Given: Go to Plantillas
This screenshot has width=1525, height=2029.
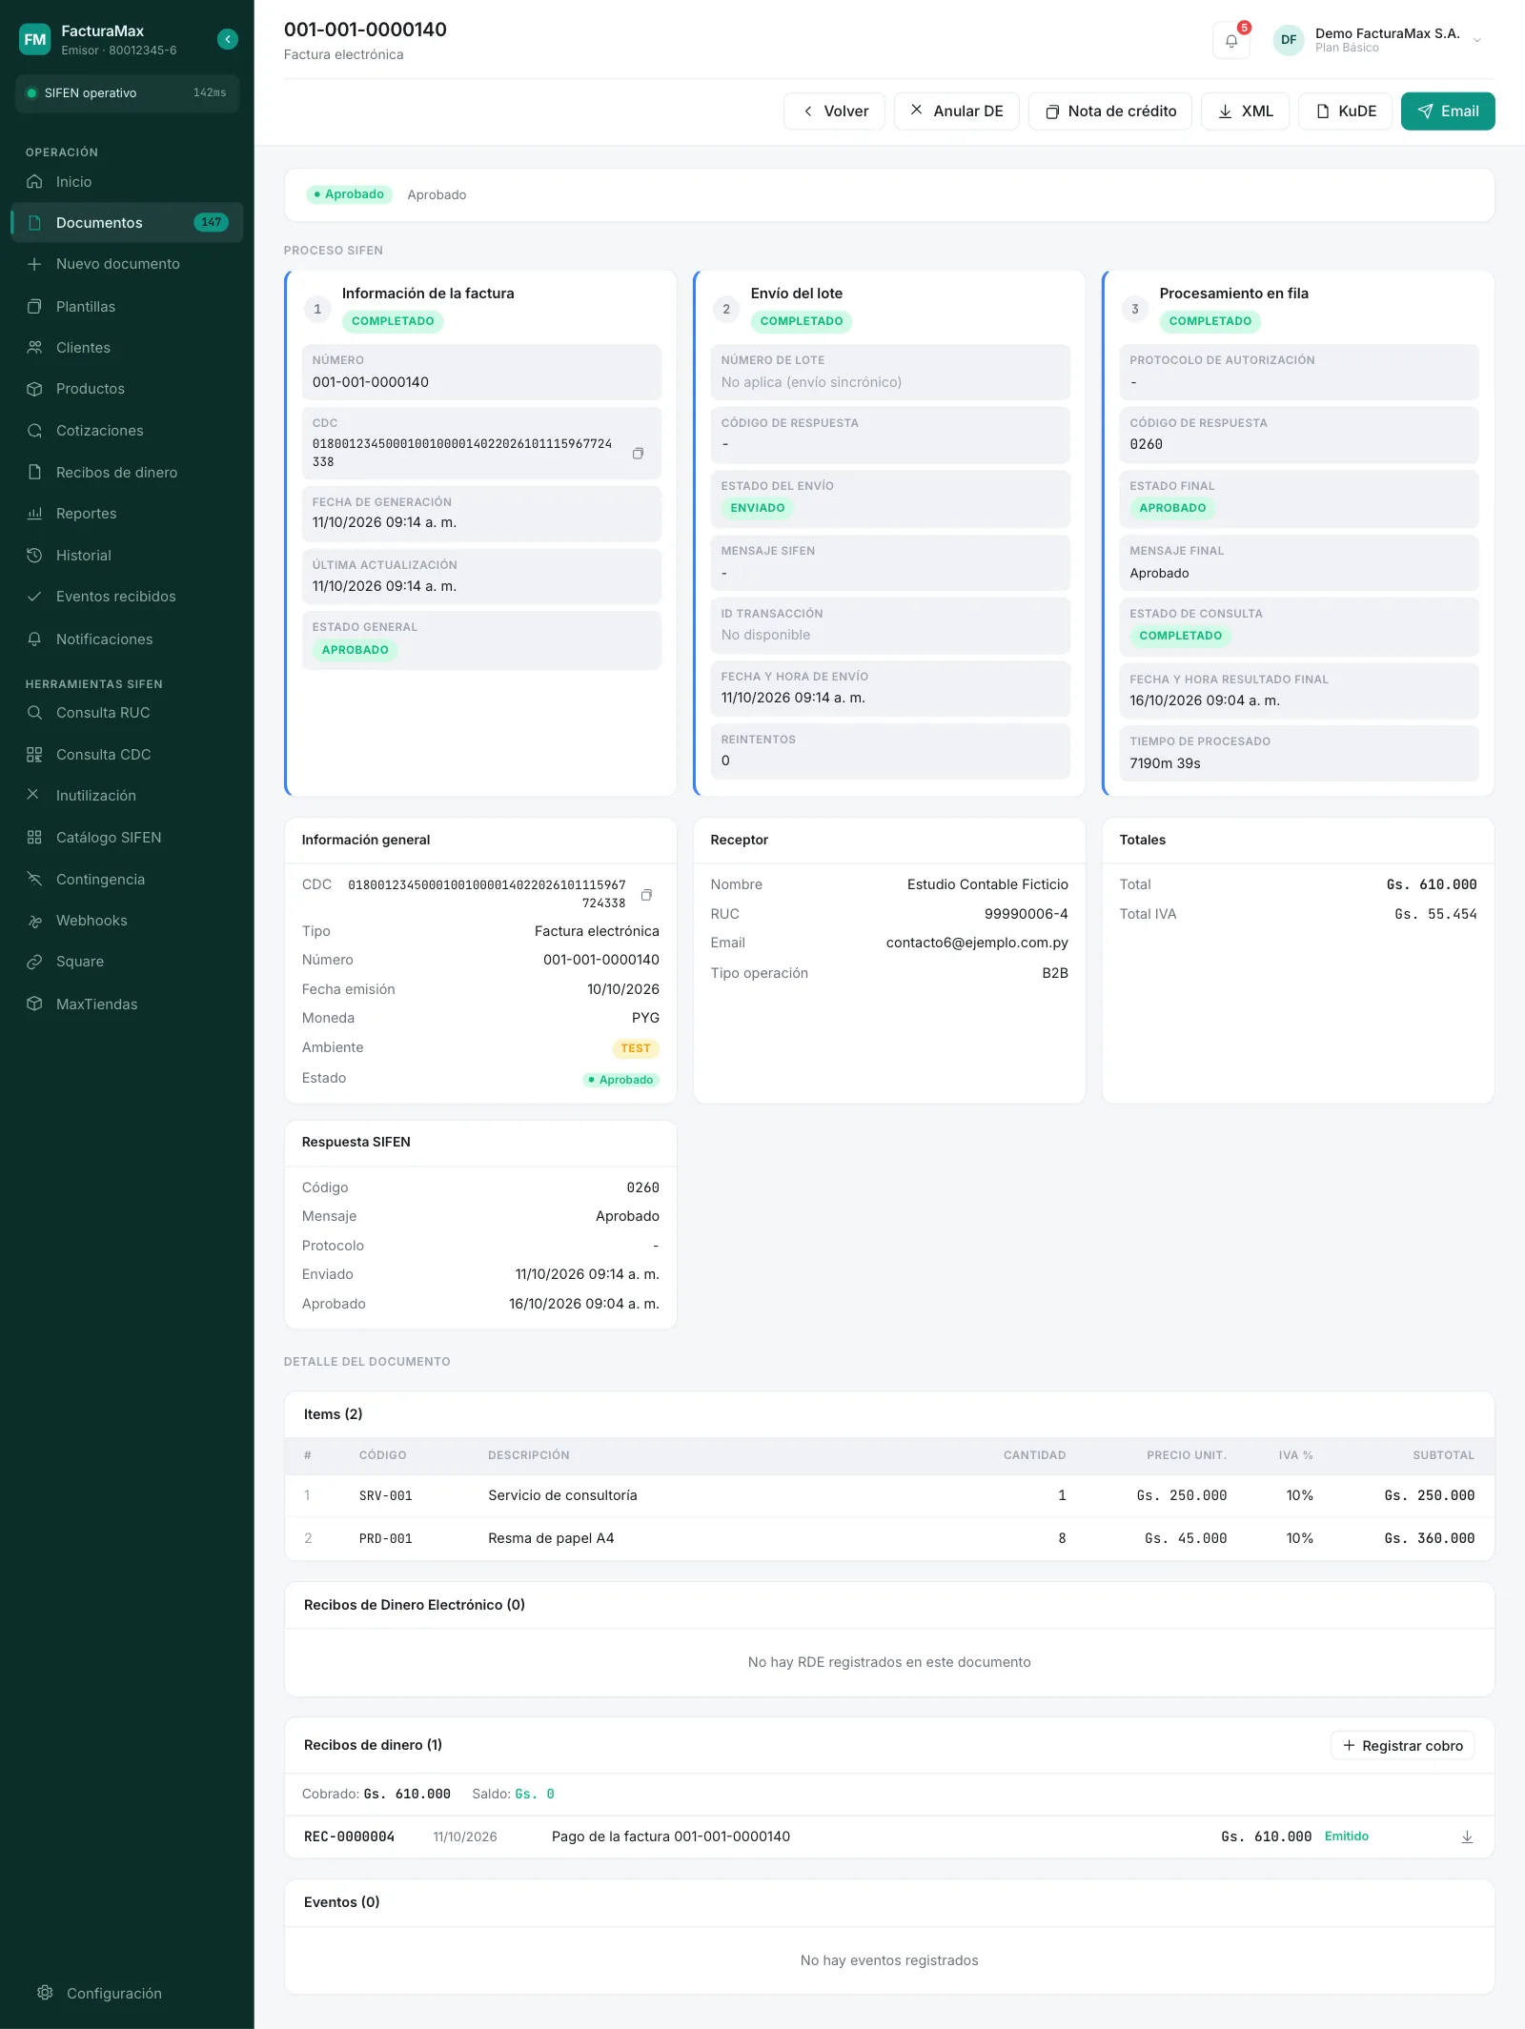Looking at the screenshot, I should click(127, 307).
